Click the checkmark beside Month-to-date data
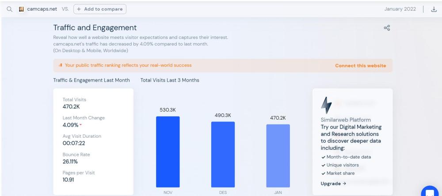442x196 pixels. [323, 157]
